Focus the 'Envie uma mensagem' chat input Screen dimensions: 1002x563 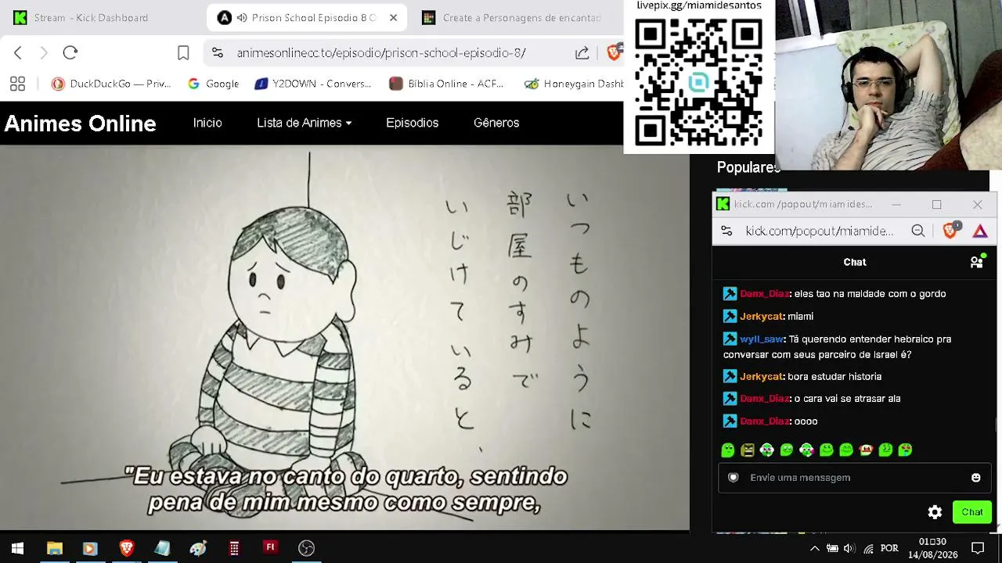coord(854,478)
